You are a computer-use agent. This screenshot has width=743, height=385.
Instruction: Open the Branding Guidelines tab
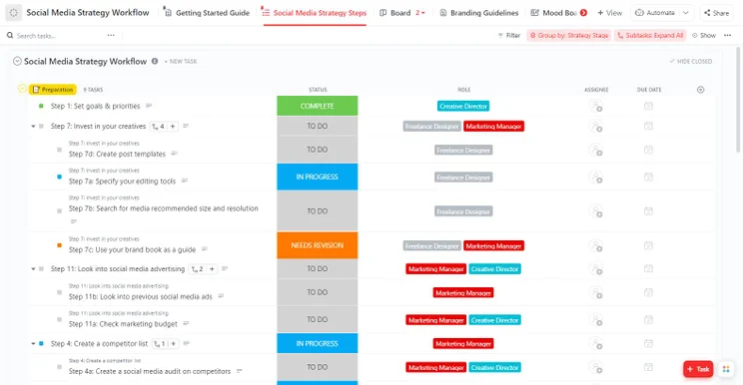(x=479, y=13)
